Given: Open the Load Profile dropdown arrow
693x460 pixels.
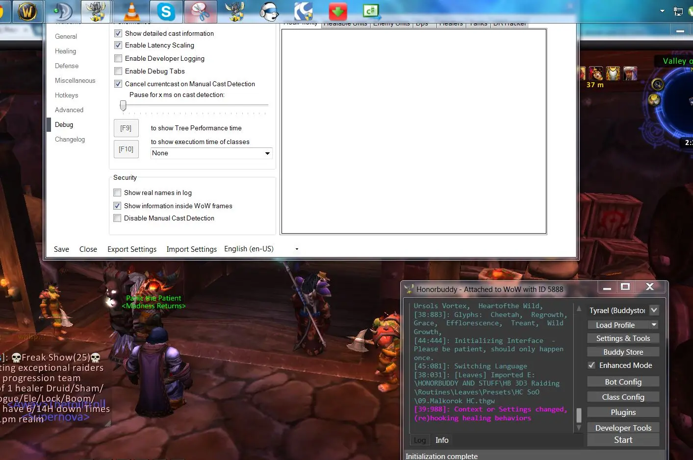Looking at the screenshot, I should (654, 325).
